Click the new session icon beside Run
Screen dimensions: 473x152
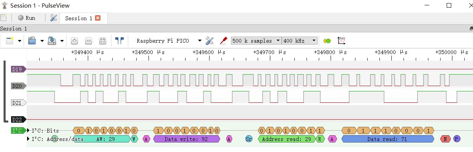click(x=3, y=18)
